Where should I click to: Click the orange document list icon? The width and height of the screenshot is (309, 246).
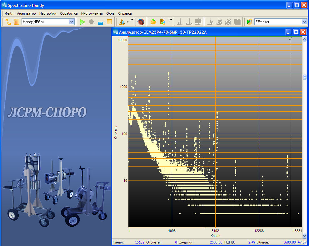[x=16, y=22]
